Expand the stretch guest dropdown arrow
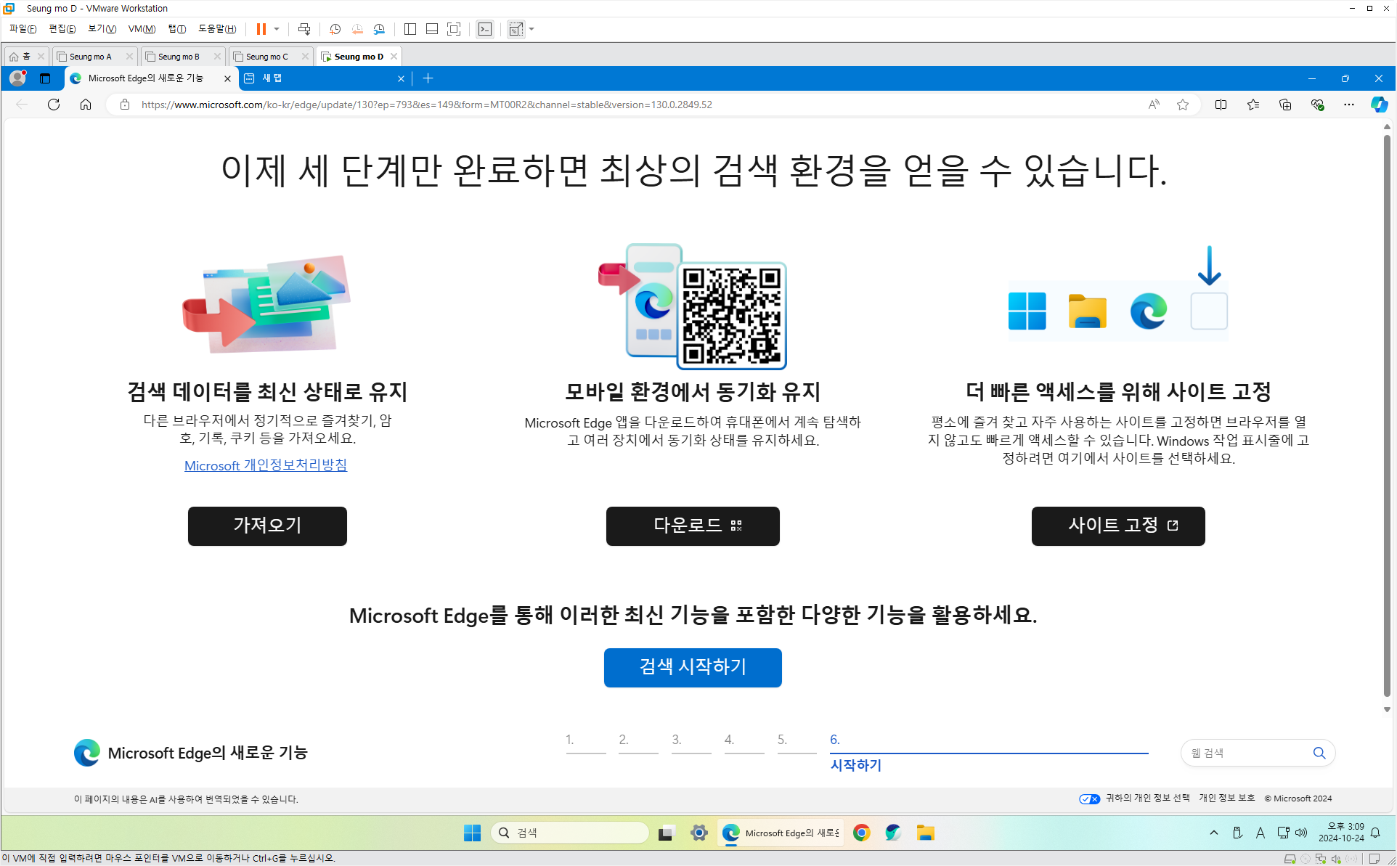 coord(531,29)
